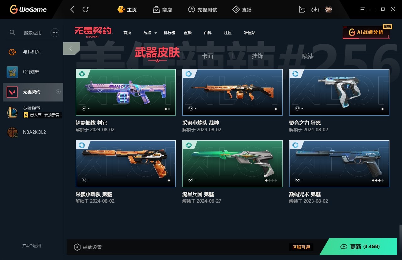This screenshot has height=260, width=402.
Task: Click the add application plus icon
Action: 55,32
